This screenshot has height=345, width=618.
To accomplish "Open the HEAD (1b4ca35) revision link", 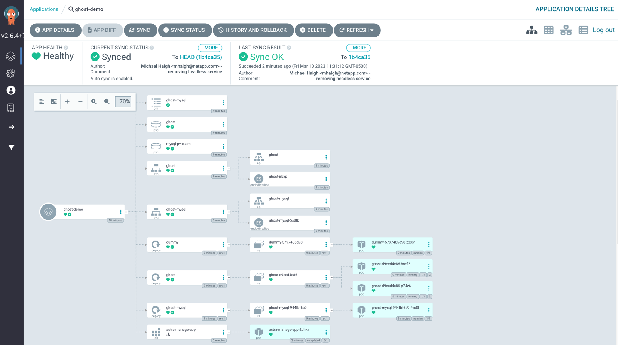I will [x=201, y=57].
